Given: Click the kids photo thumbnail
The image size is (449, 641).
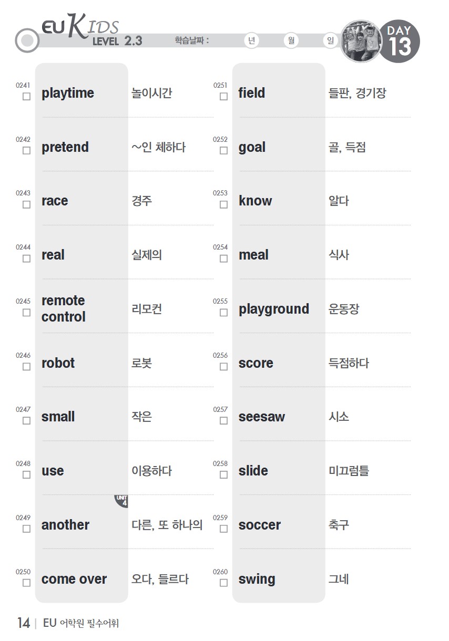Looking at the screenshot, I should tap(361, 41).
